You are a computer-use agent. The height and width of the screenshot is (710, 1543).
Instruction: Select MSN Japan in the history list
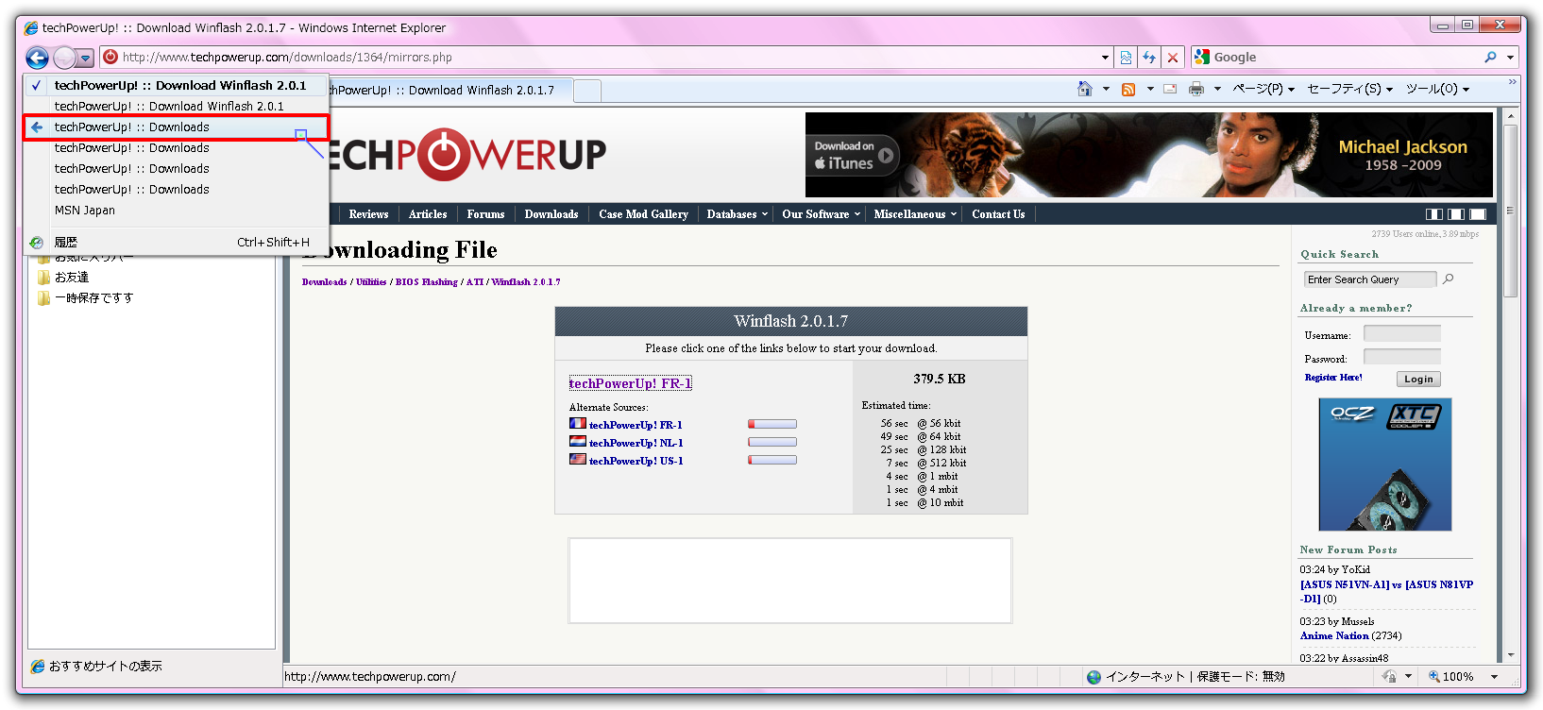(x=177, y=210)
